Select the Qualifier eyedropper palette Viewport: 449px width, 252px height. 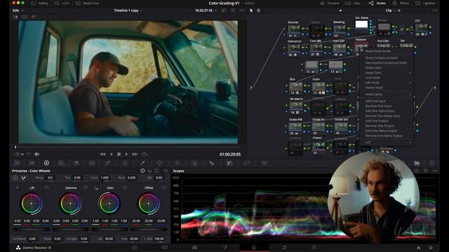pyautogui.click(x=142, y=163)
